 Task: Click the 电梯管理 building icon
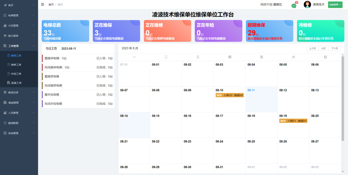tap(5, 15)
